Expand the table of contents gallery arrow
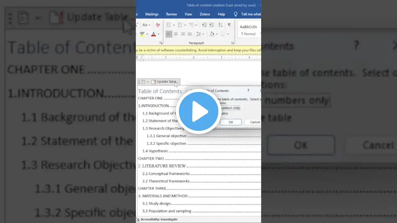Screen dimensions: 397x223 148,82
